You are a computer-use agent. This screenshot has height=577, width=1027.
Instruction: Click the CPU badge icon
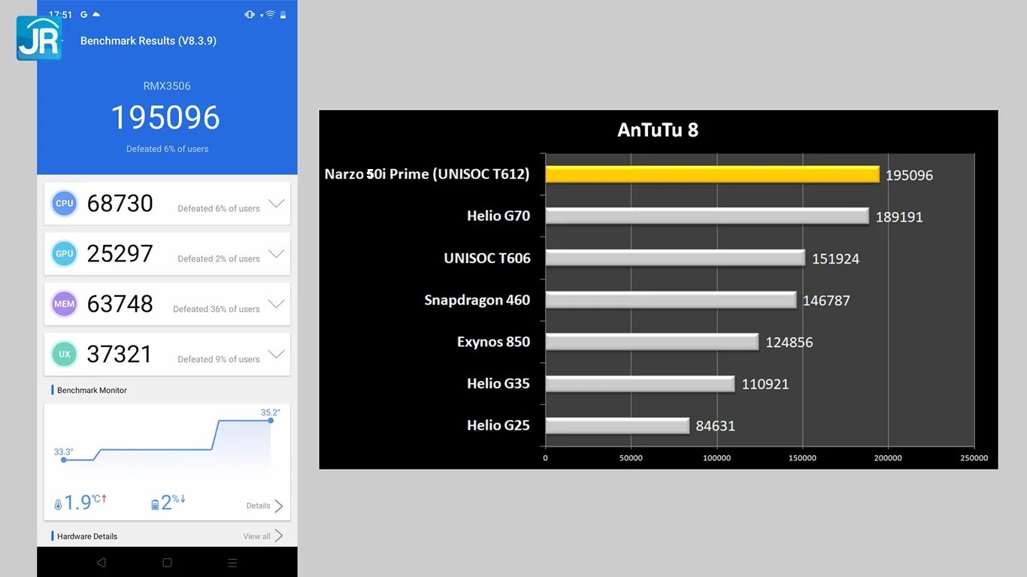click(65, 204)
